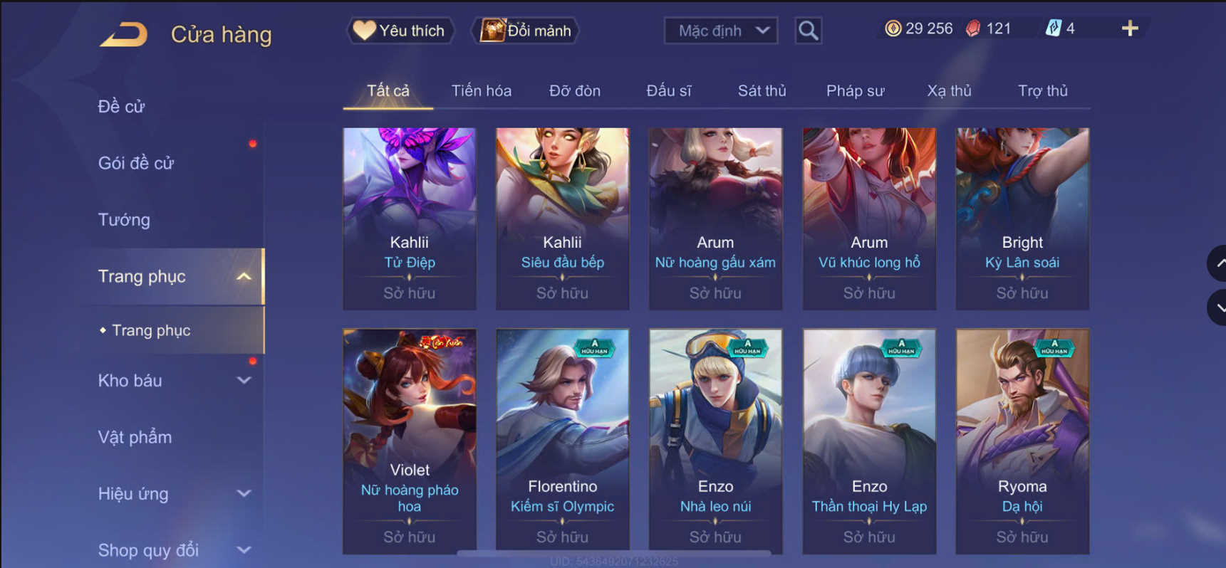Click the blue voucher currency icon
Screen dimensions: 1226x568
[1053, 28]
